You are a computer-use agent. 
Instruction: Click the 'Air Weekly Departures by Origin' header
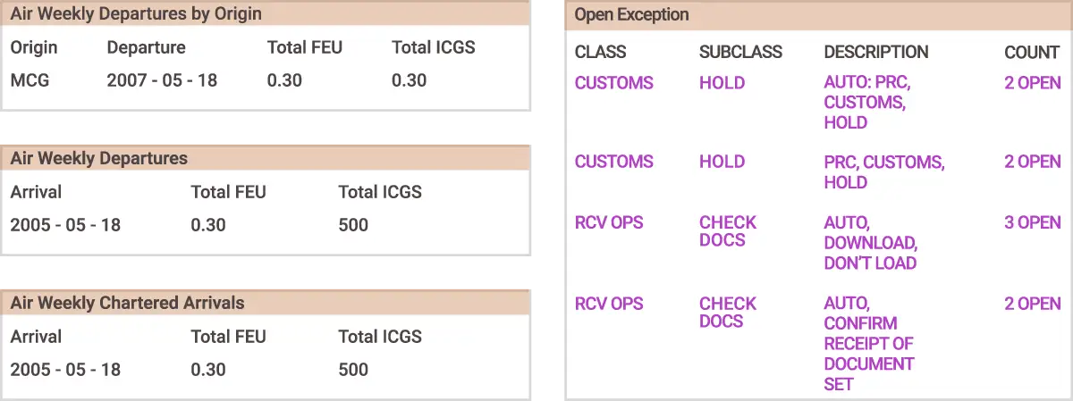coord(136,13)
